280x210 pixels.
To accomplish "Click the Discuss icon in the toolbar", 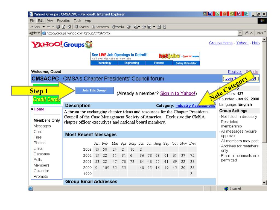I will click(159, 27).
